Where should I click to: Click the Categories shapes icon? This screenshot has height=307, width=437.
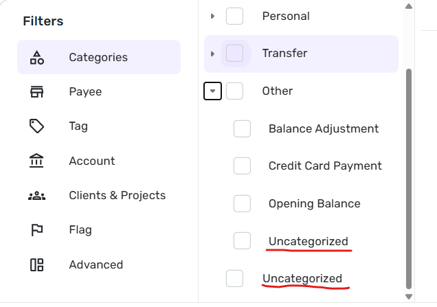click(37, 58)
